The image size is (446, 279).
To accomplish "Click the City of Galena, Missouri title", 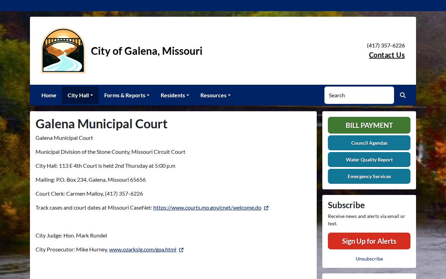I will click(x=147, y=51).
